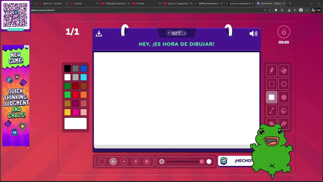Choose the outlined rectangle tool
The image size is (323, 182).
click(272, 84)
